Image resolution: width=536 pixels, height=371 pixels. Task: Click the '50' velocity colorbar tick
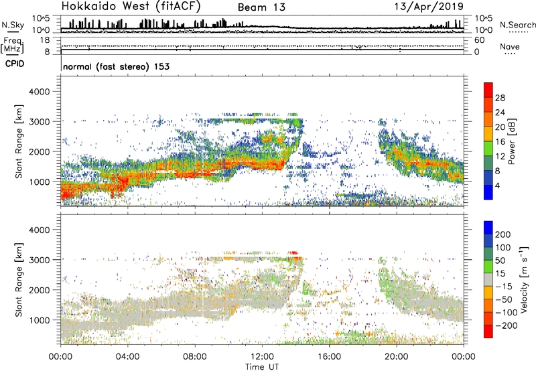coord(500,261)
